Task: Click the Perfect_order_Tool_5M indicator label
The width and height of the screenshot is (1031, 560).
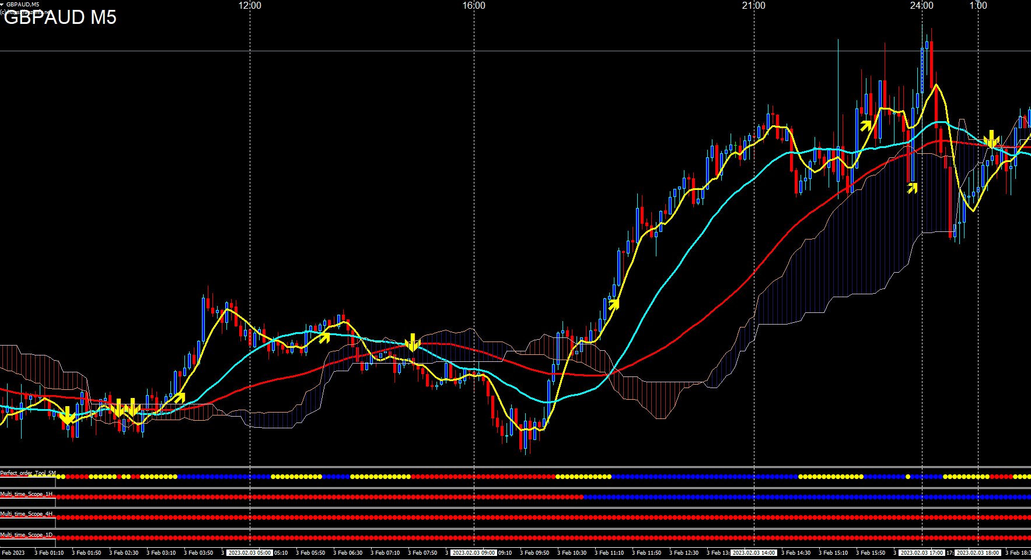Action: (x=28, y=473)
